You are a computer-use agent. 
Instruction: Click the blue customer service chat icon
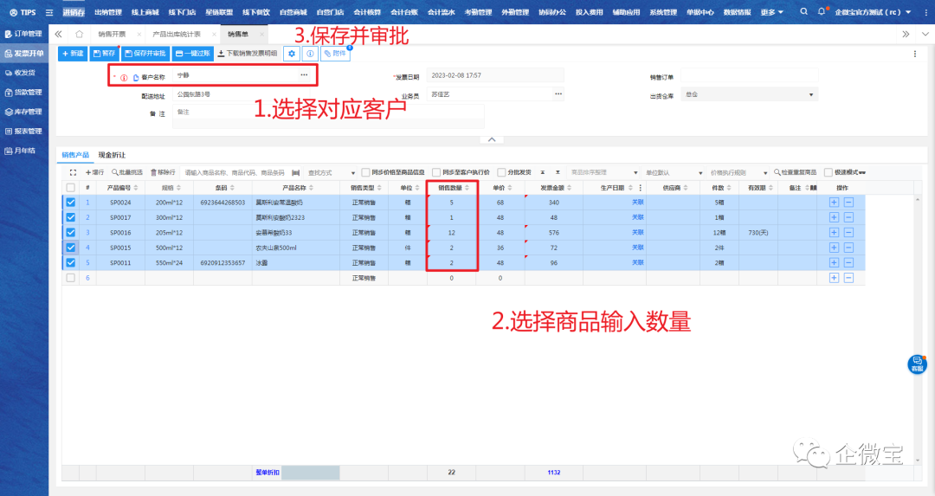point(917,364)
